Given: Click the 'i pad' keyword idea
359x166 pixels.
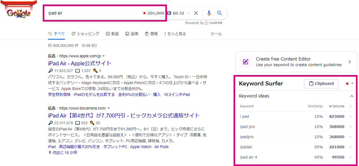Looking at the screenshot, I should tap(244, 116).
